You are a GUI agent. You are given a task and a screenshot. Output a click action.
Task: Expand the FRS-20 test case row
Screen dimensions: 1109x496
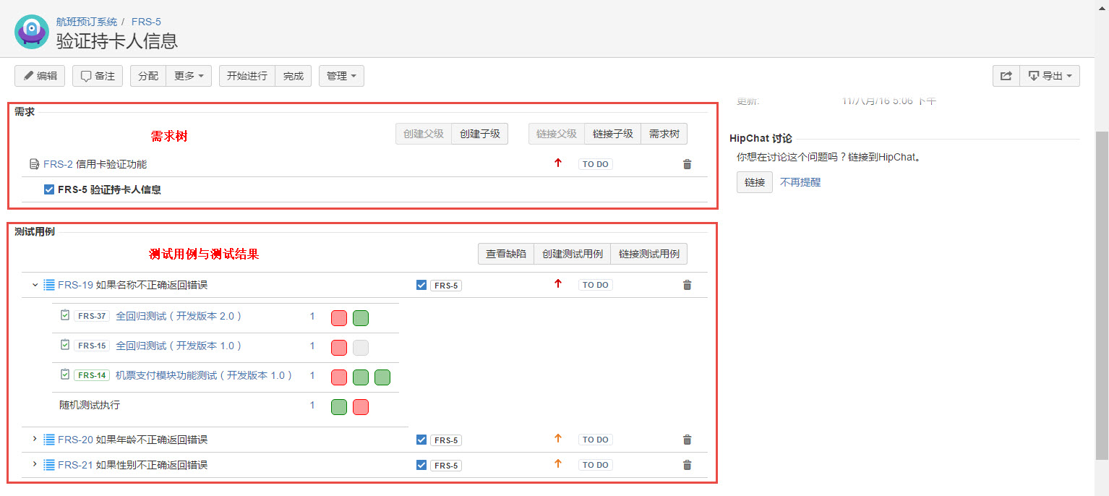pyautogui.click(x=35, y=439)
